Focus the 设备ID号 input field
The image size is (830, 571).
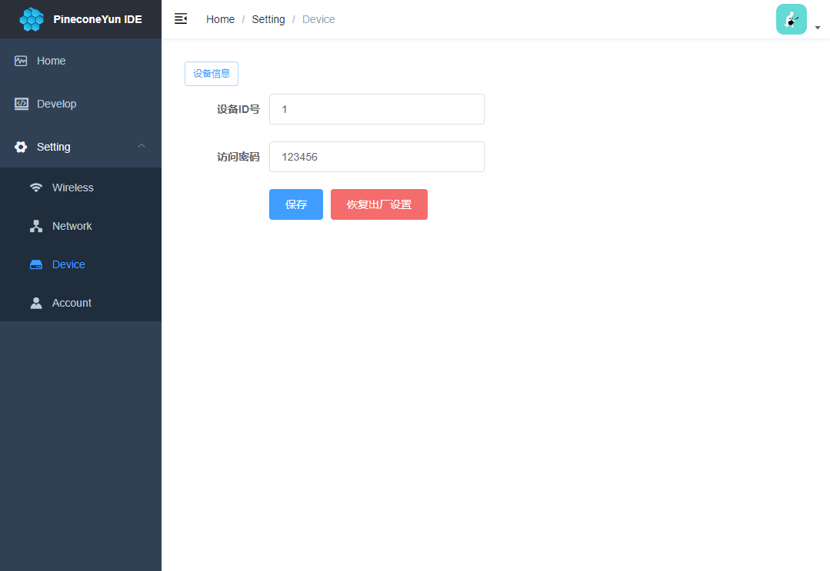(x=377, y=109)
